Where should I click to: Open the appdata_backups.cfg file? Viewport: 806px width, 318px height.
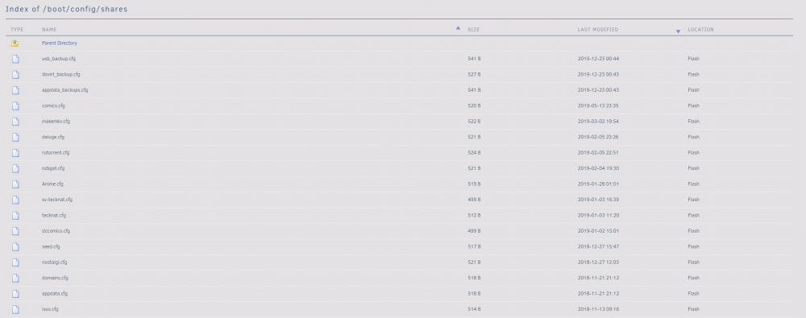point(64,90)
